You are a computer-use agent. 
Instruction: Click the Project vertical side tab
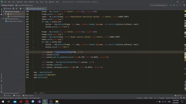(1, 11)
